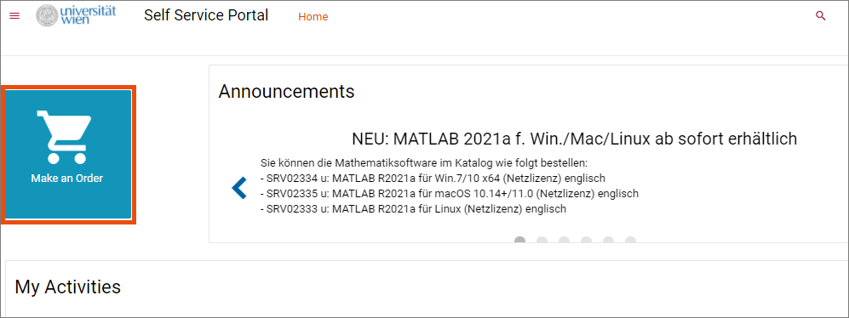Image resolution: width=849 pixels, height=318 pixels.
Task: Show previous announcement with left chevron
Action: tap(238, 188)
